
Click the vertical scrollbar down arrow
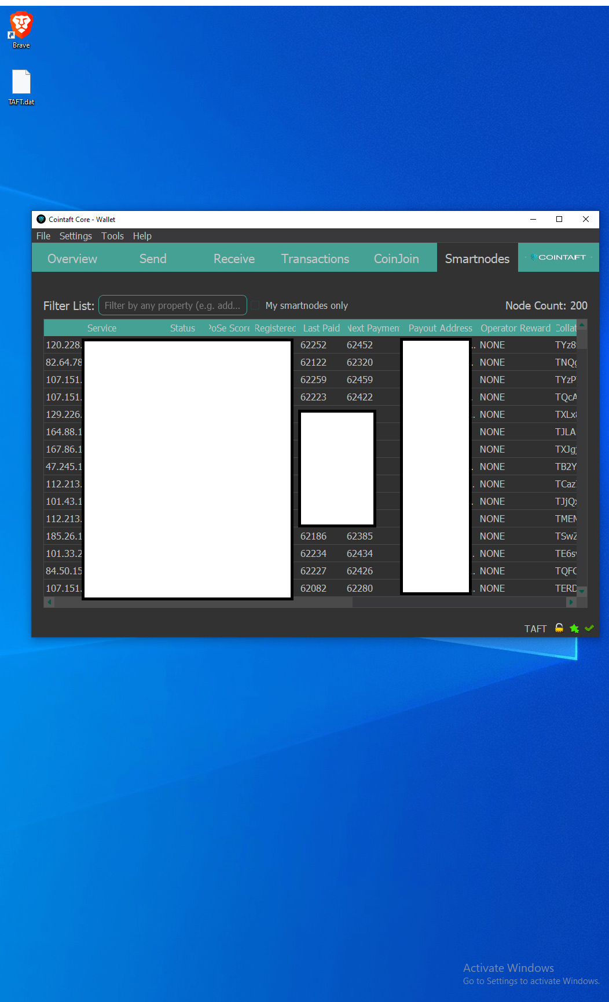point(582,591)
